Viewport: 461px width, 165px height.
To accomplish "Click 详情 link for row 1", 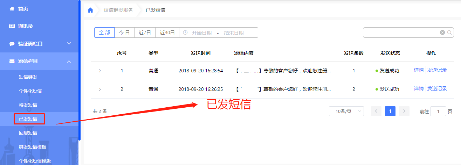I will tap(419, 70).
